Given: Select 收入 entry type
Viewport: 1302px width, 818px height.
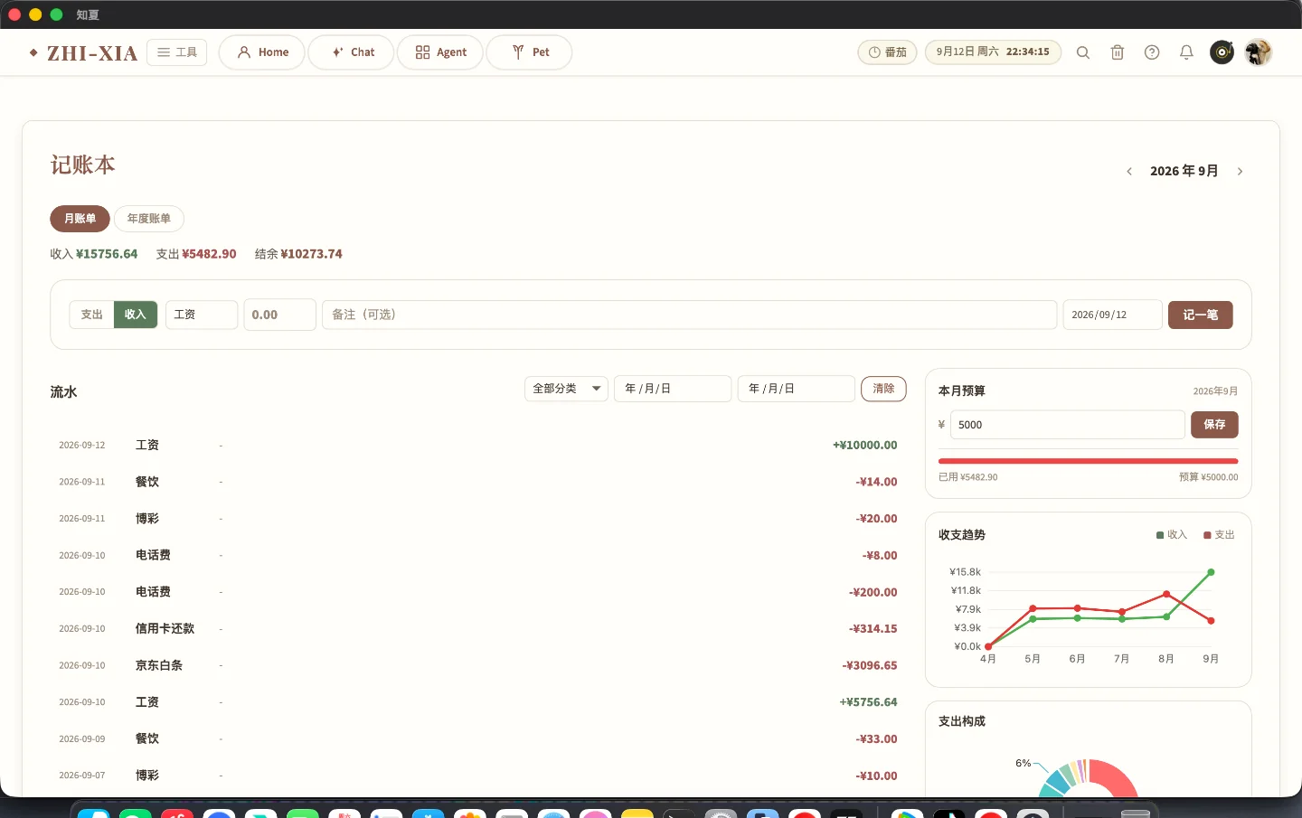Looking at the screenshot, I should tap(136, 315).
